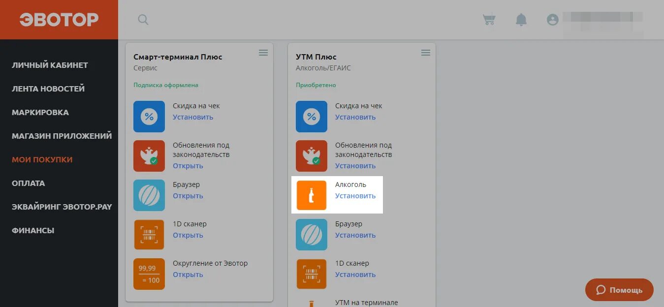Click the Сервис subtitle
Viewport: 664px width, 307px height.
[x=146, y=68]
